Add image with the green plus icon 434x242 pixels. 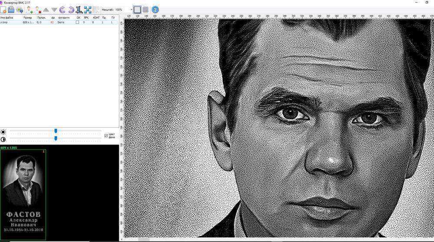[29, 10]
